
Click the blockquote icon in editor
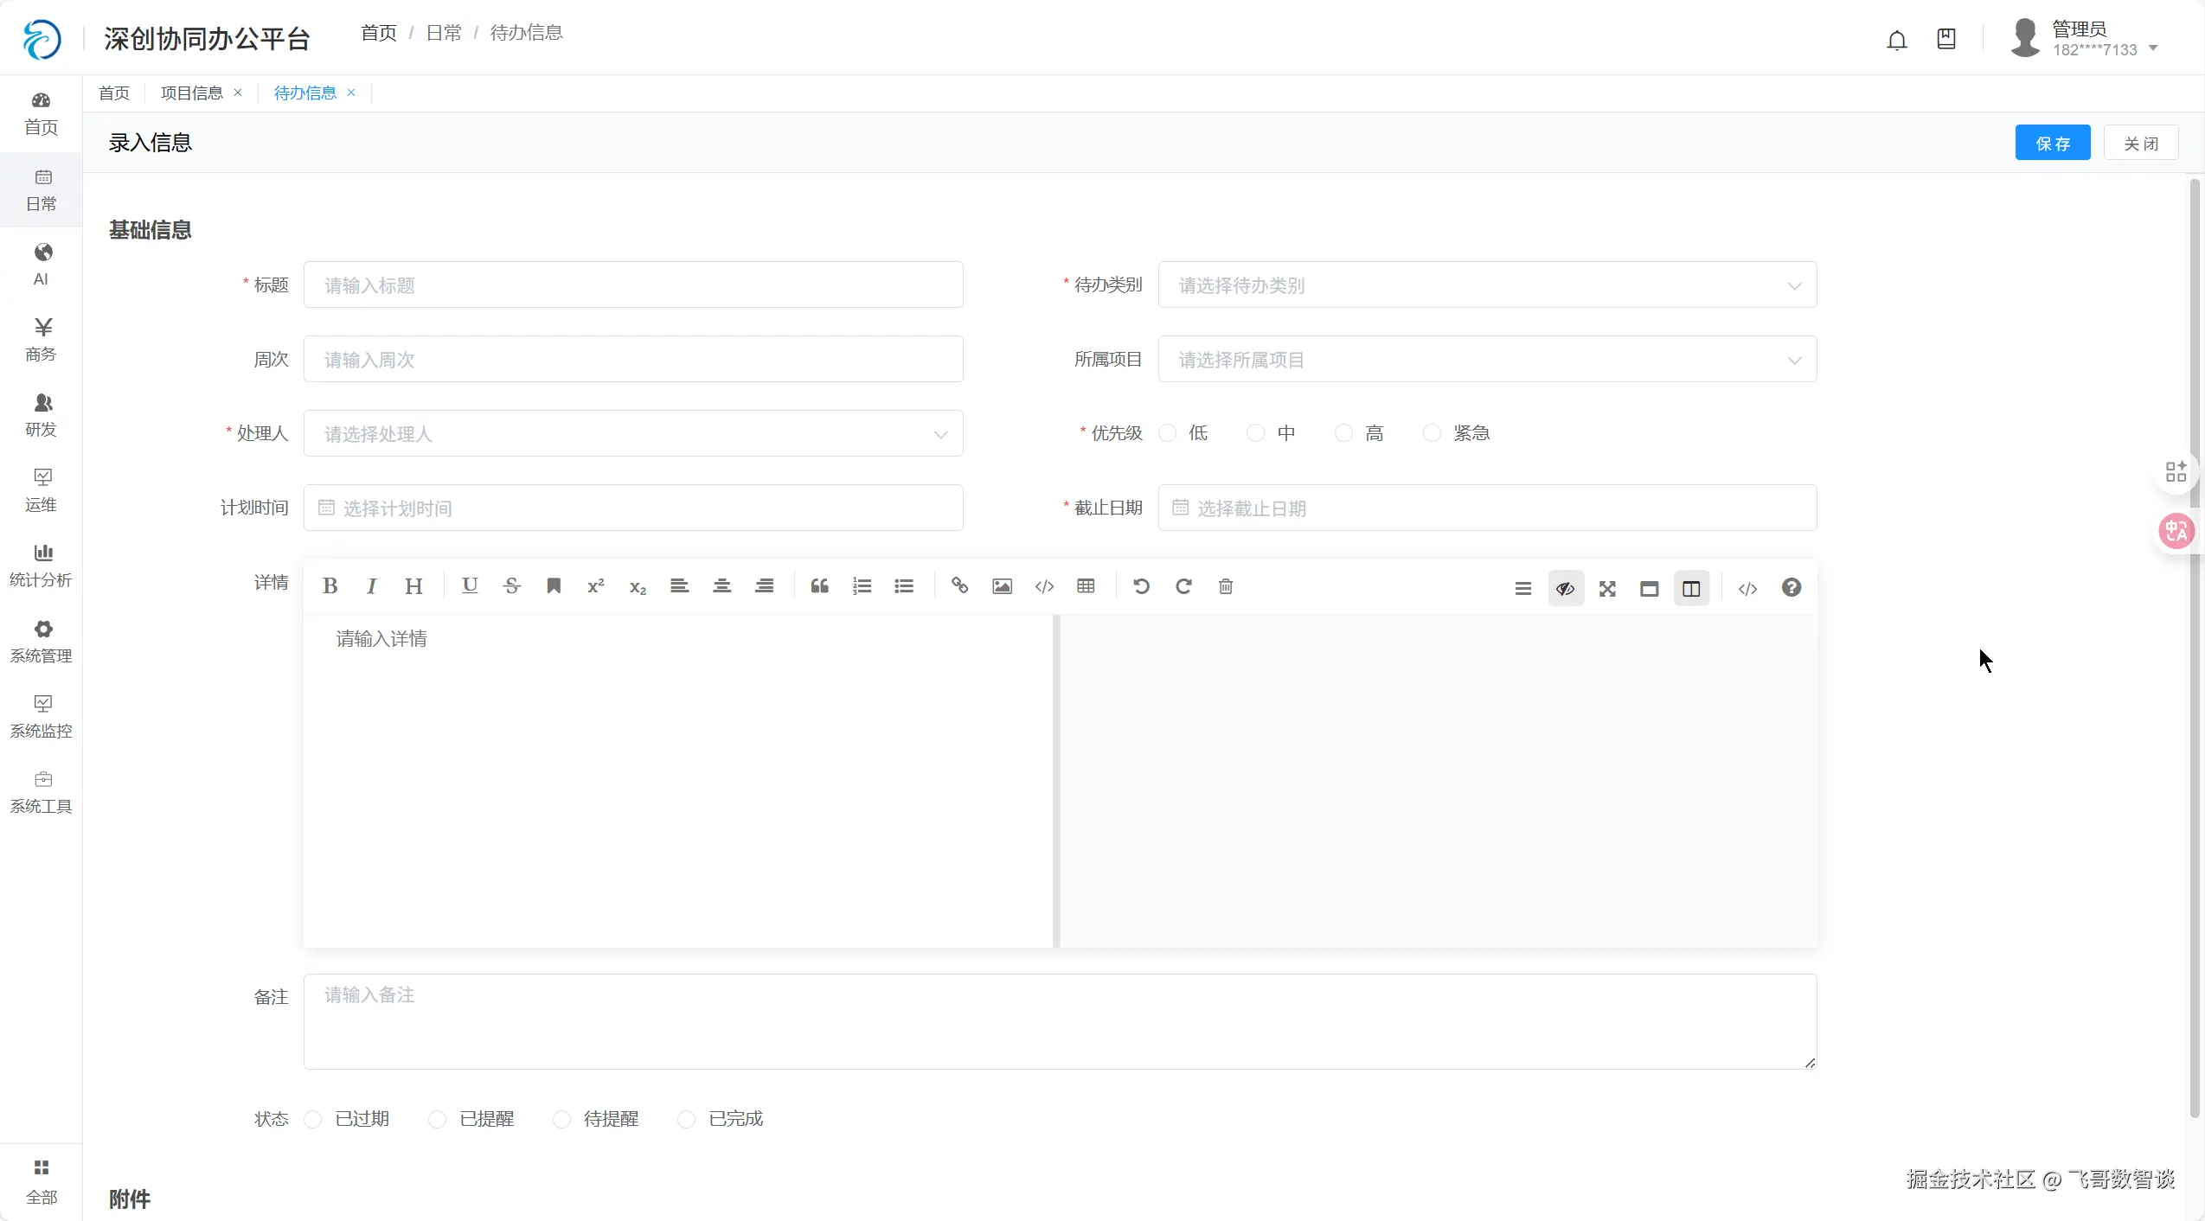[x=819, y=586]
